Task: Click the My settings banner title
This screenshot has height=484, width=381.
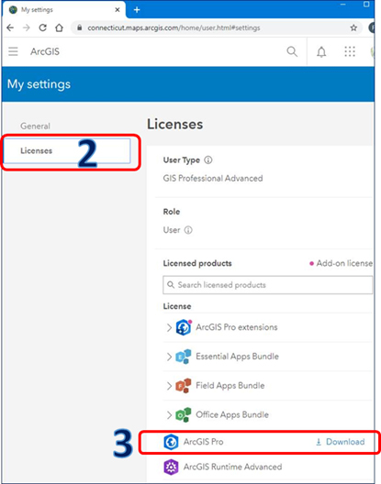Action: [39, 84]
